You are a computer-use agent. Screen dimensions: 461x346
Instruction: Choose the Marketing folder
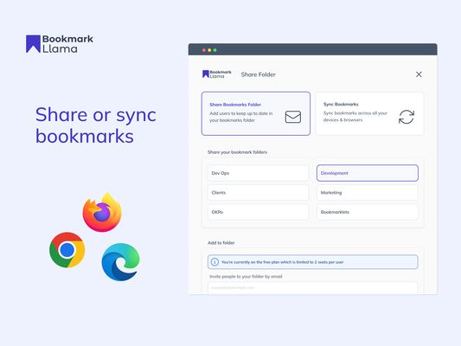368,193
